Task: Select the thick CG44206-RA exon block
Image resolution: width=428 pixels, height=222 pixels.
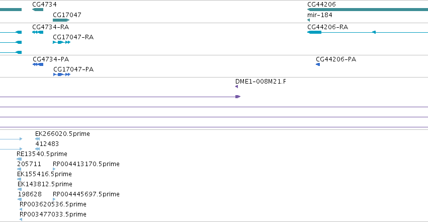Action: [314, 32]
